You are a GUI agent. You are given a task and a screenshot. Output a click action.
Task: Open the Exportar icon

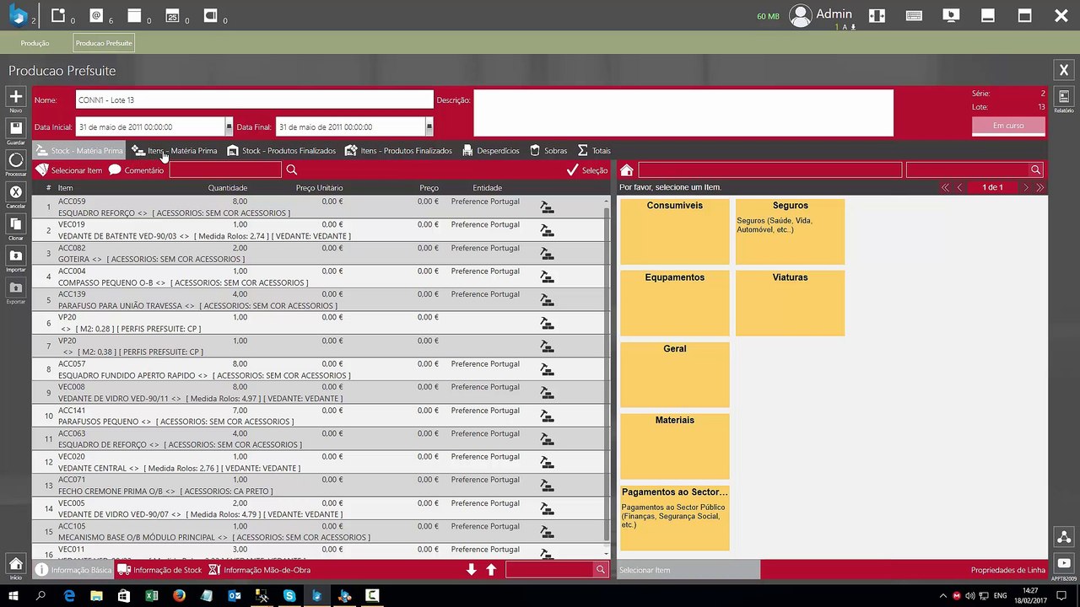[x=15, y=287]
